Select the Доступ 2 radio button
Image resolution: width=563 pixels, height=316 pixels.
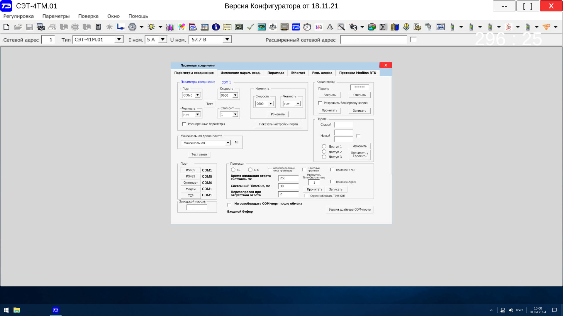coord(324,152)
